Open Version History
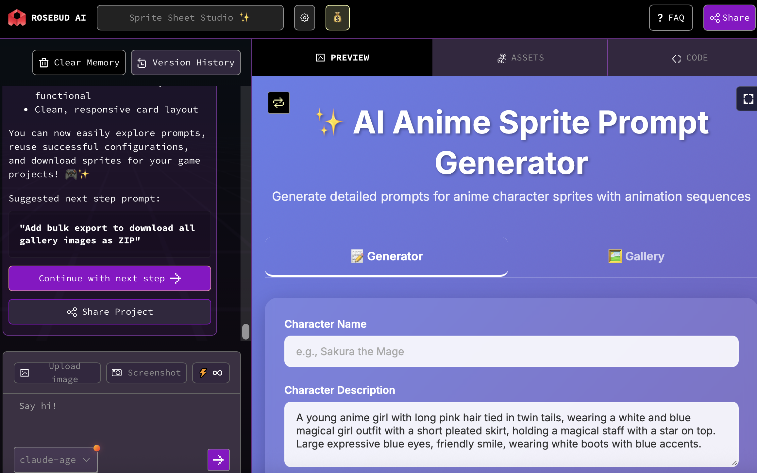Viewport: 757px width, 473px height. coord(186,62)
